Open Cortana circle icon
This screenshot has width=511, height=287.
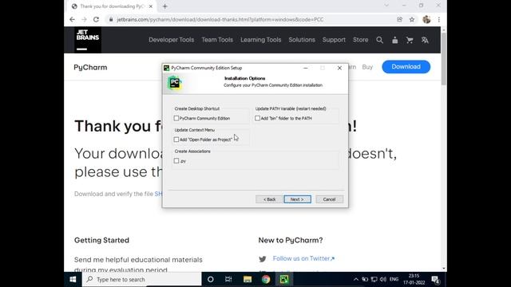click(211, 279)
